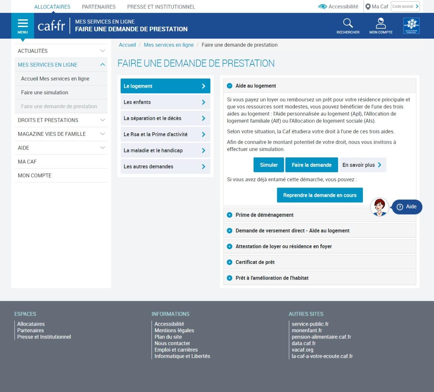Open vacaf.org footer link
Image resolution: width=434 pixels, height=392 pixels.
[302, 350]
